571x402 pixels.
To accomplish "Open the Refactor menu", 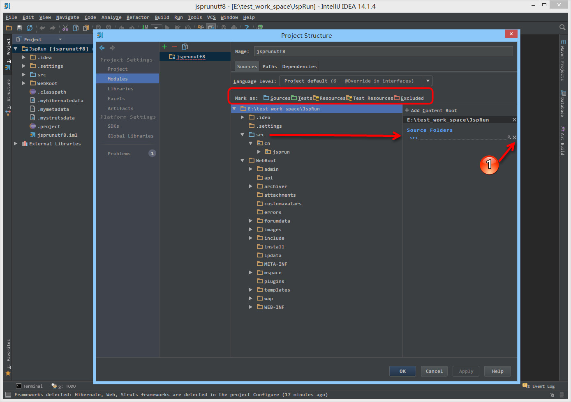I will point(138,17).
